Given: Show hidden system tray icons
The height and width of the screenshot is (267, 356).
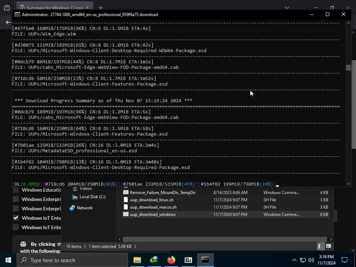Looking at the screenshot, I should 294,260.
